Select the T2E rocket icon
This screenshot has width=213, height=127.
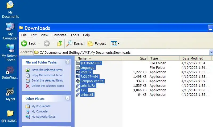pos(77,90)
